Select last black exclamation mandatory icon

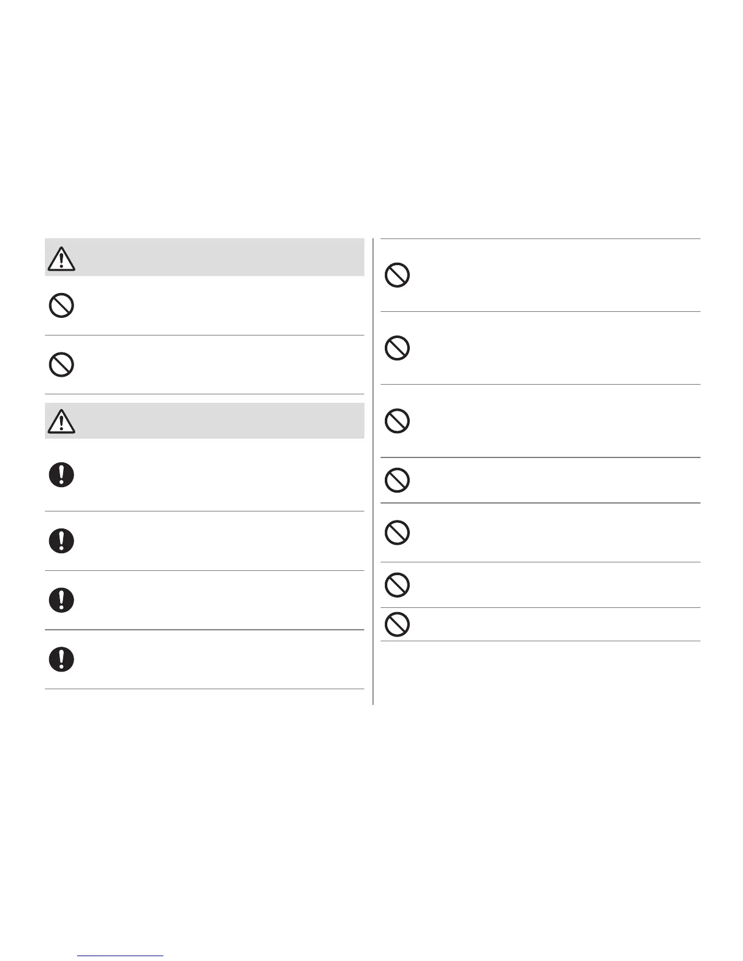tap(61, 659)
